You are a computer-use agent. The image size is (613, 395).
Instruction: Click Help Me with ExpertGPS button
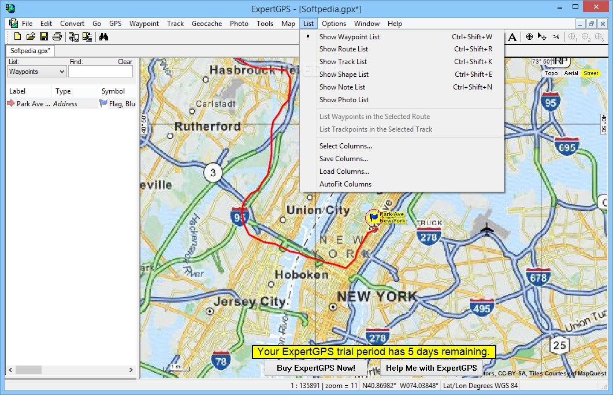point(431,368)
